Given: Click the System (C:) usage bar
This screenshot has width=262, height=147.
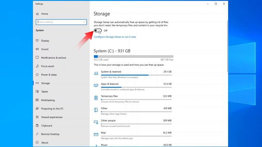Looking at the screenshot, I should 134,56.
